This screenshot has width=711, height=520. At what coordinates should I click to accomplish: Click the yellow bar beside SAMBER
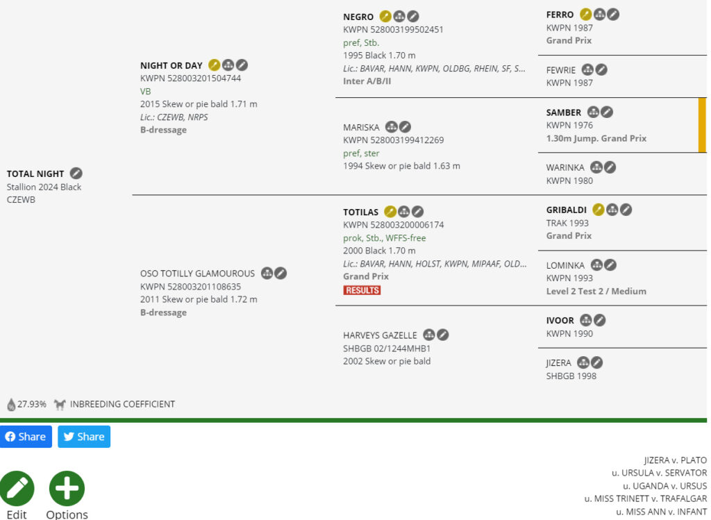click(x=702, y=125)
